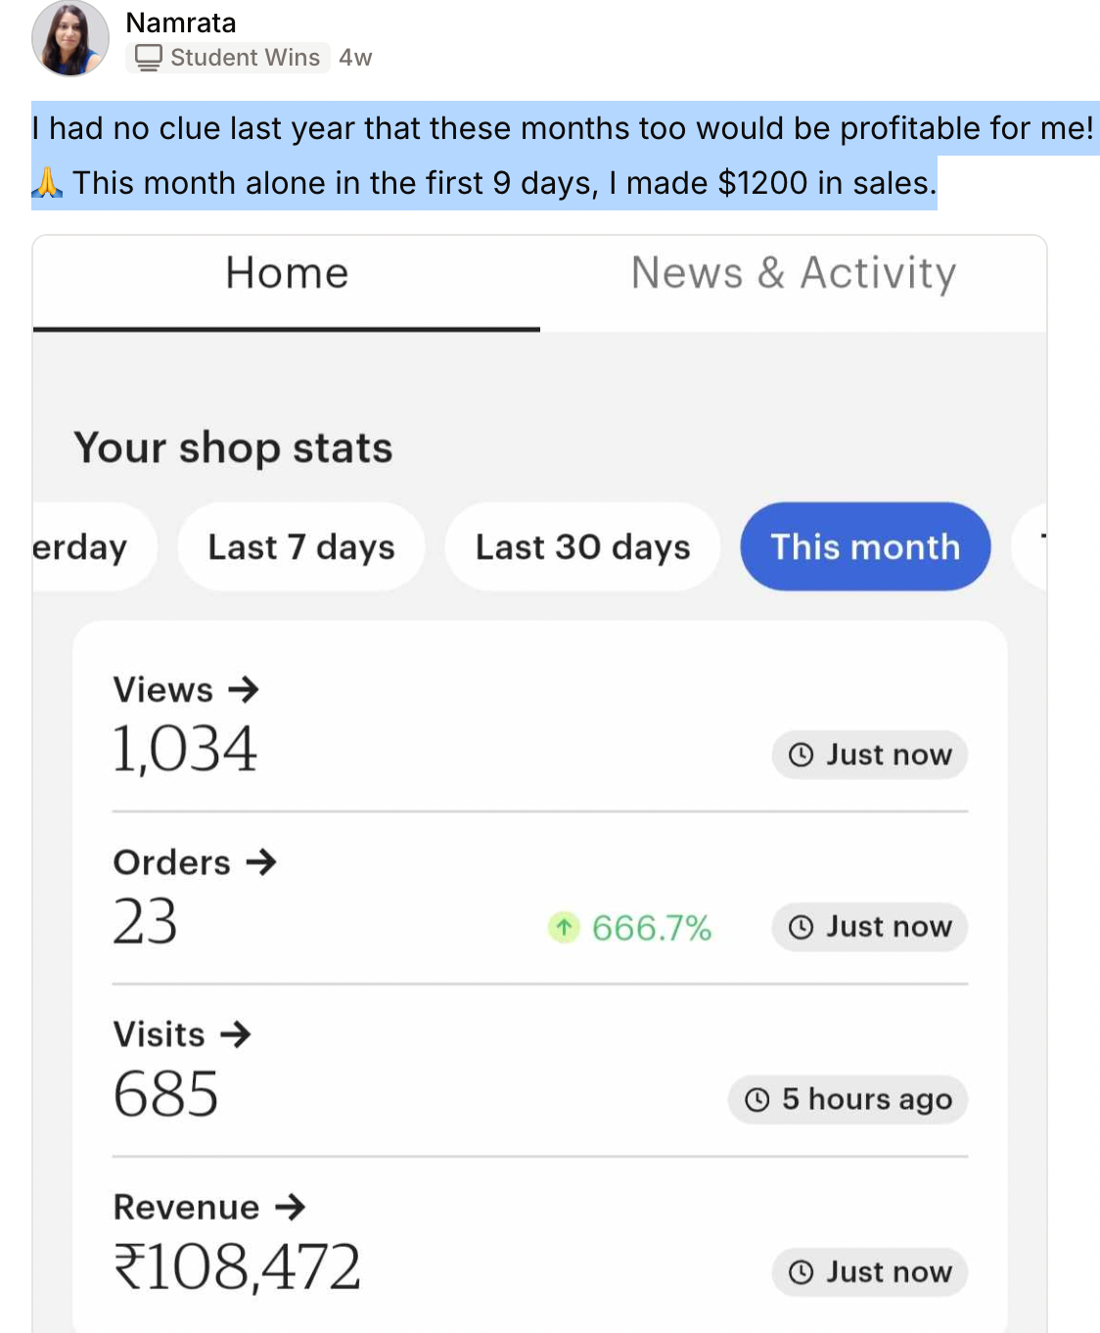
Task: Click the Revenue Just now badge
Action: [869, 1271]
